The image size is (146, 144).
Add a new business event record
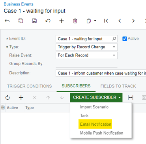coord(62,21)
